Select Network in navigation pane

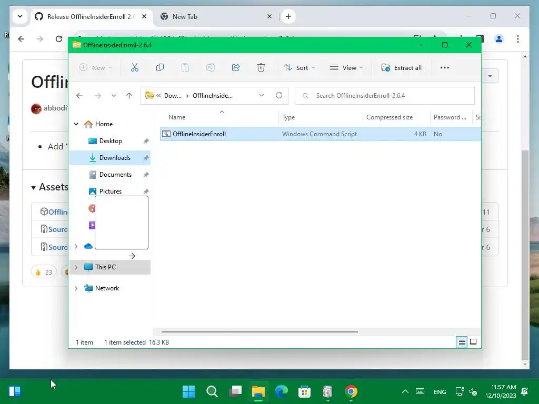[107, 288]
